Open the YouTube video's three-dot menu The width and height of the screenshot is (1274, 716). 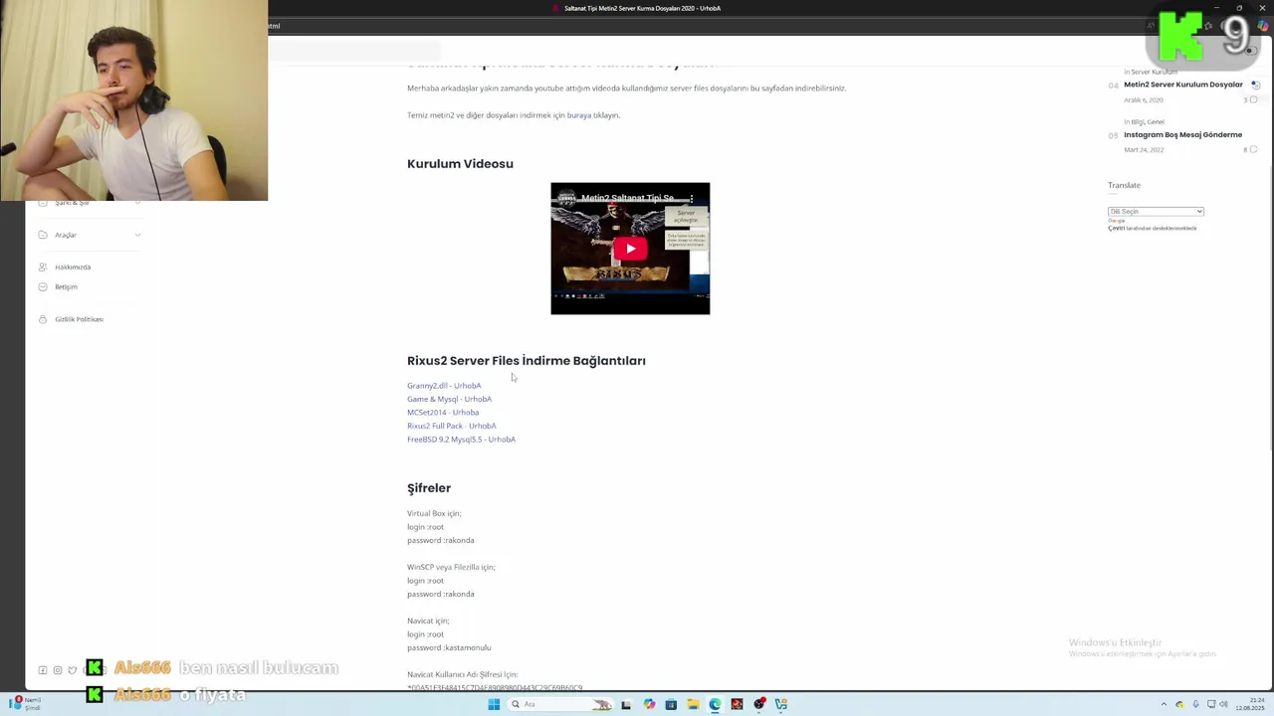[692, 199]
